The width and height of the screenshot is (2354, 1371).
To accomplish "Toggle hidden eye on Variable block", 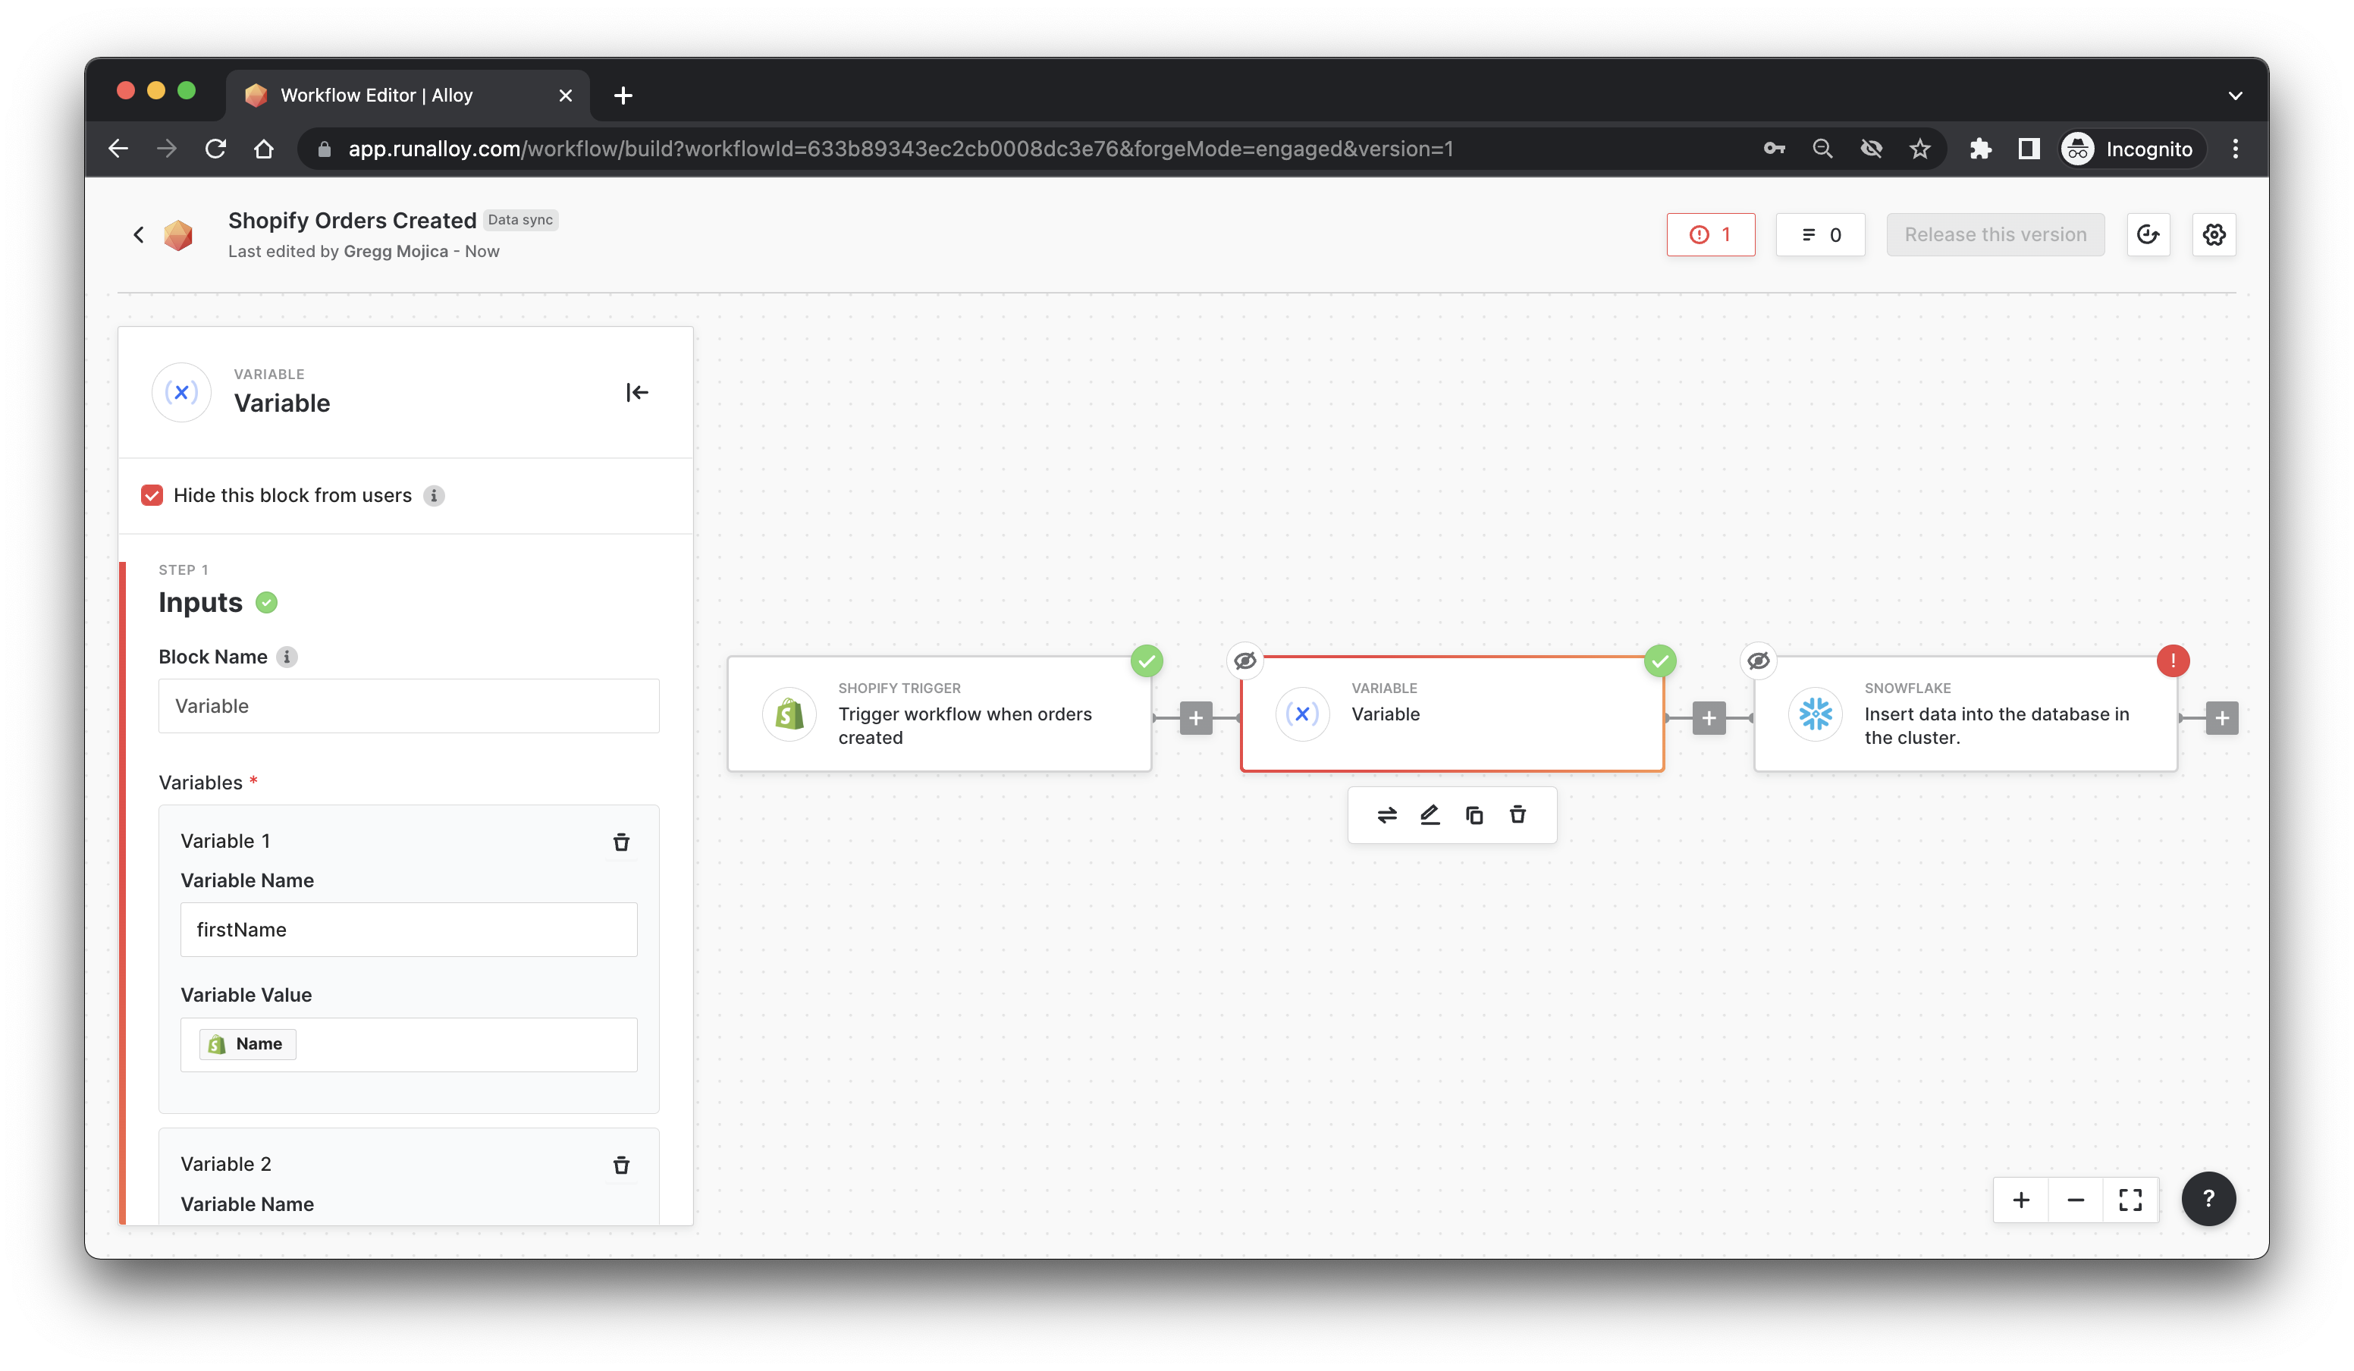I will pyautogui.click(x=1244, y=660).
